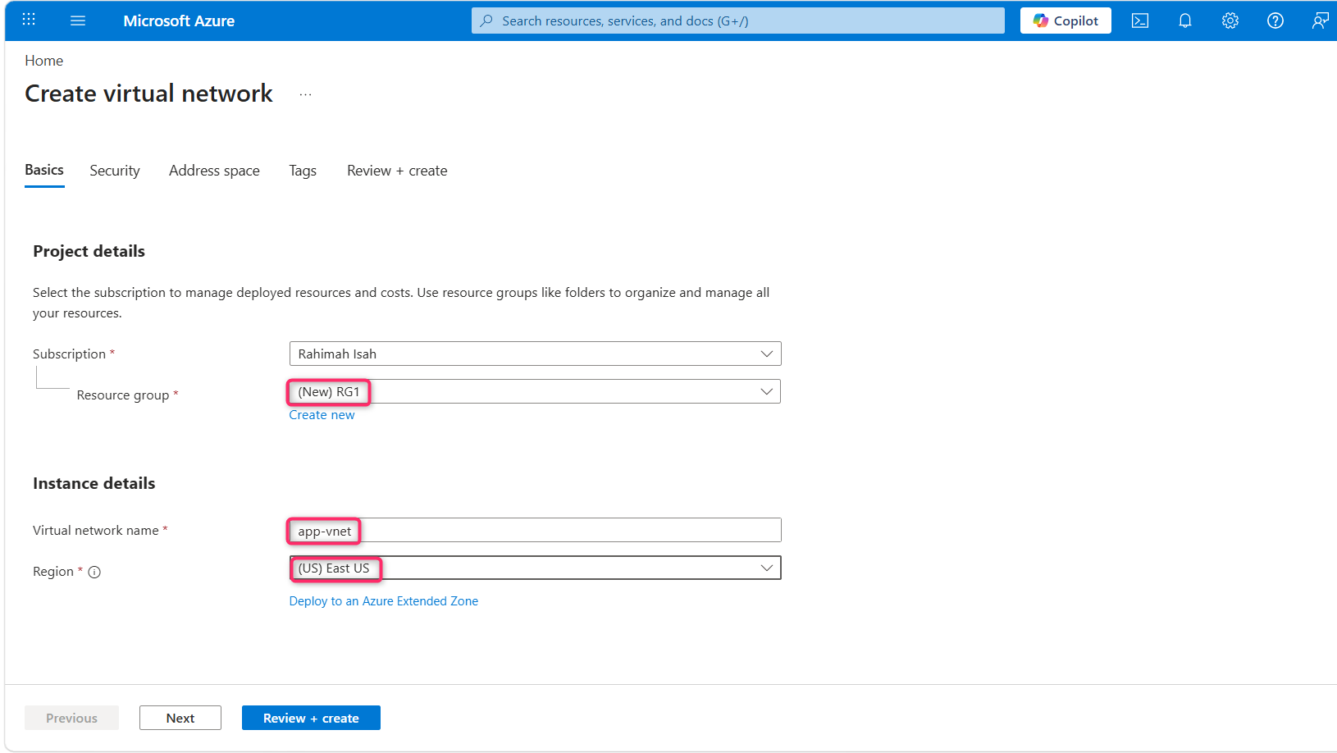1337x753 pixels.
Task: Click the Create virtual network page title
Action: [x=148, y=94]
